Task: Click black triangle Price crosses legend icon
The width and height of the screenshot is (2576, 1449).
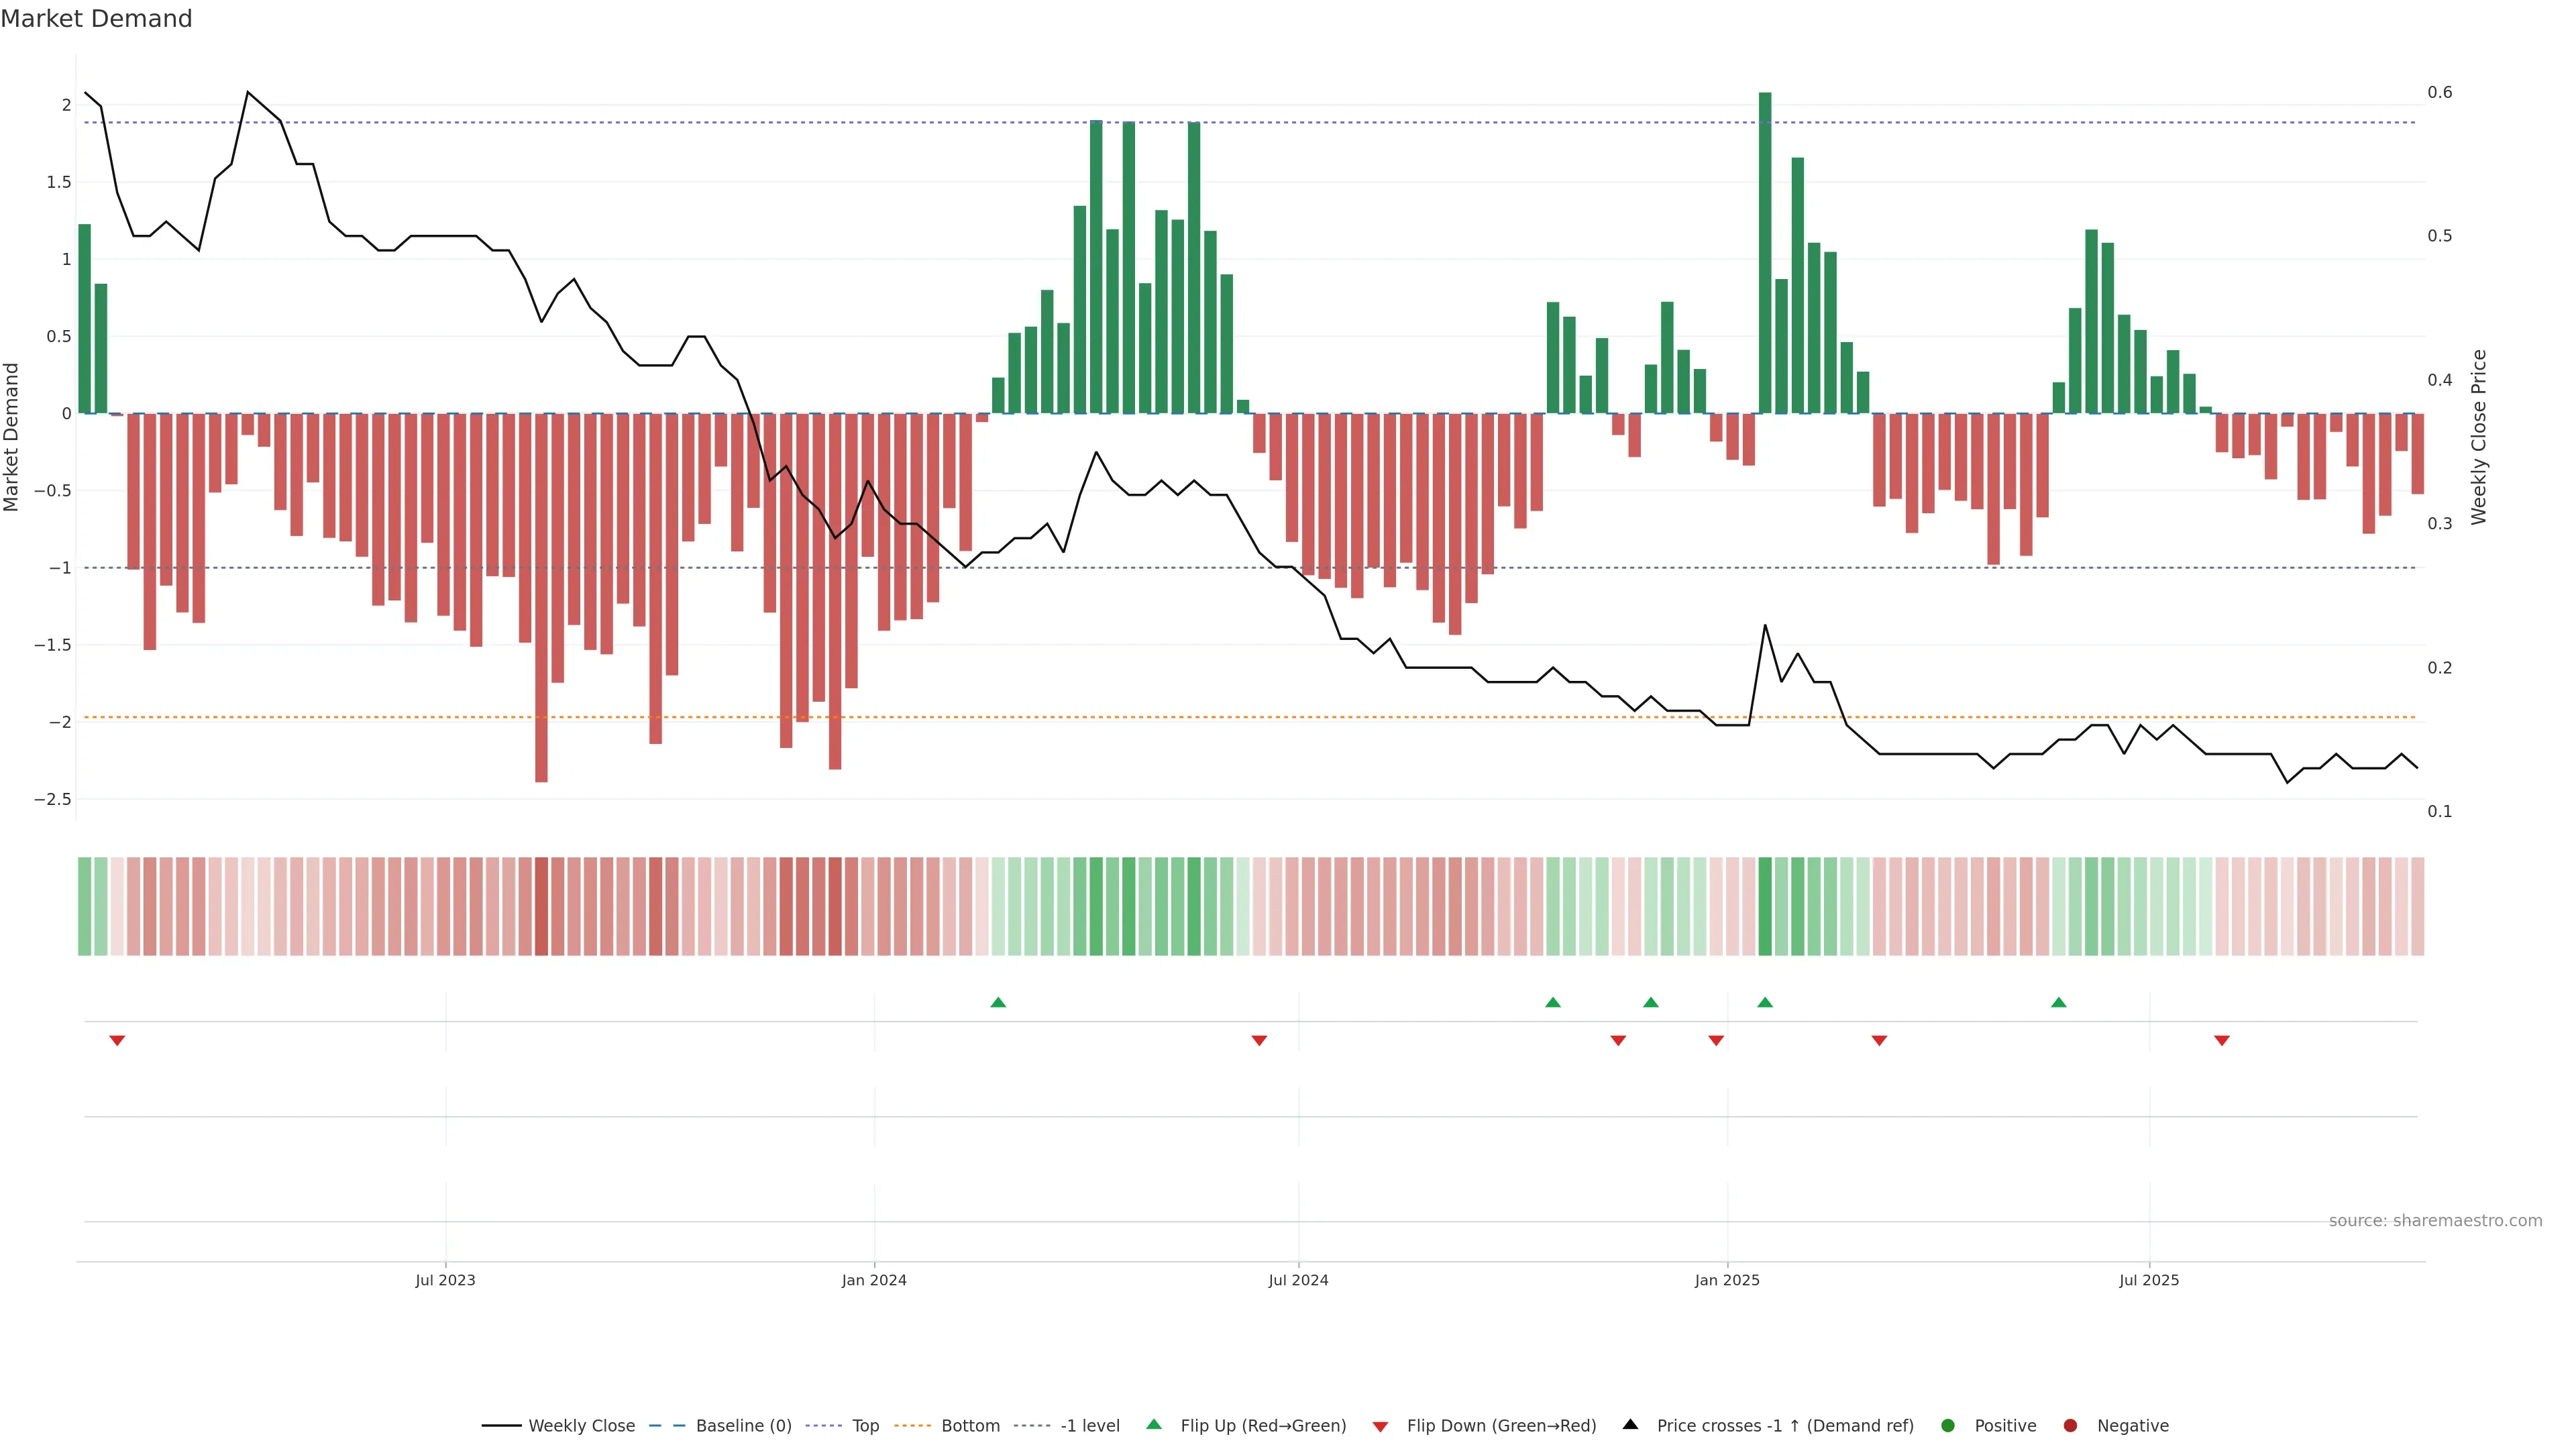Action: (x=1630, y=1425)
